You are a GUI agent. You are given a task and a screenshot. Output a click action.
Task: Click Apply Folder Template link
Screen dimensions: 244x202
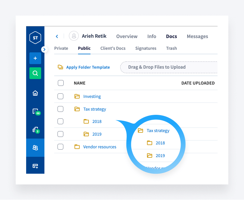(88, 67)
